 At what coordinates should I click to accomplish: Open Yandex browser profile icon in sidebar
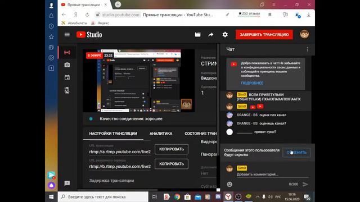(x=51, y=6)
